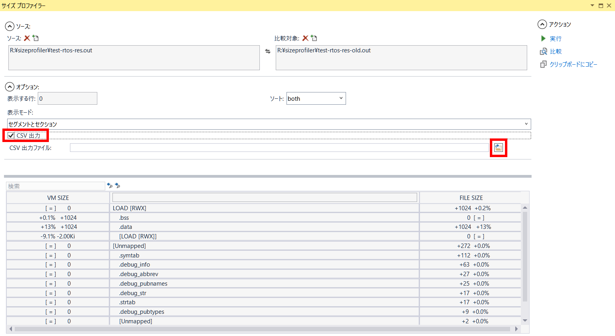Open the ソート dropdown showing both
Image resolution: width=615 pixels, height=336 pixels.
[x=316, y=98]
